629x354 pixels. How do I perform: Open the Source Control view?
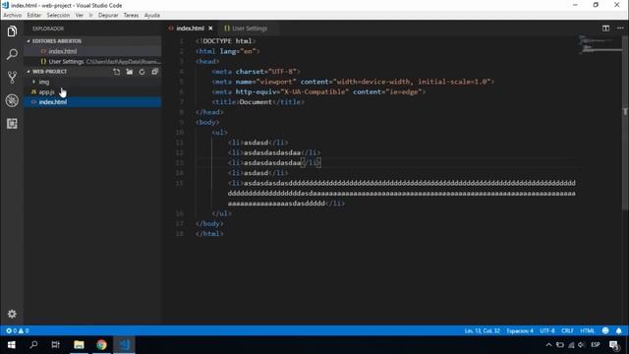[12, 77]
